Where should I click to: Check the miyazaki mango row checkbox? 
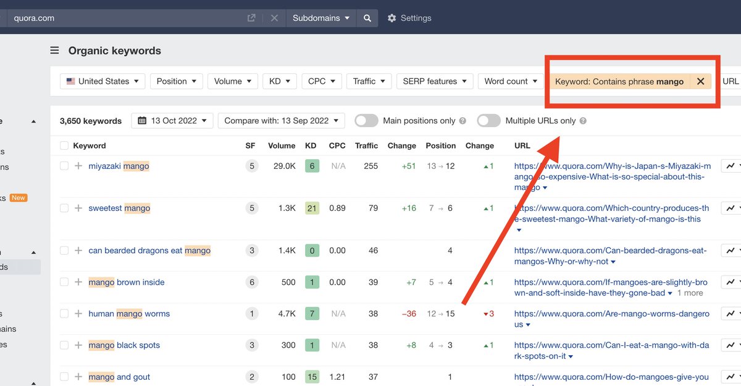click(x=64, y=166)
